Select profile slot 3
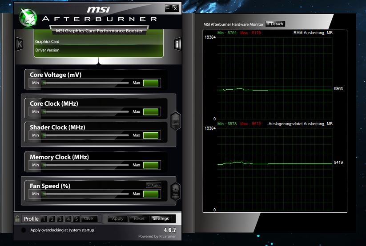 click(x=60, y=219)
